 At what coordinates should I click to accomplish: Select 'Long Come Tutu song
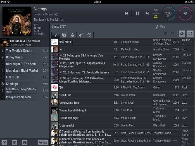(x=122, y=103)
